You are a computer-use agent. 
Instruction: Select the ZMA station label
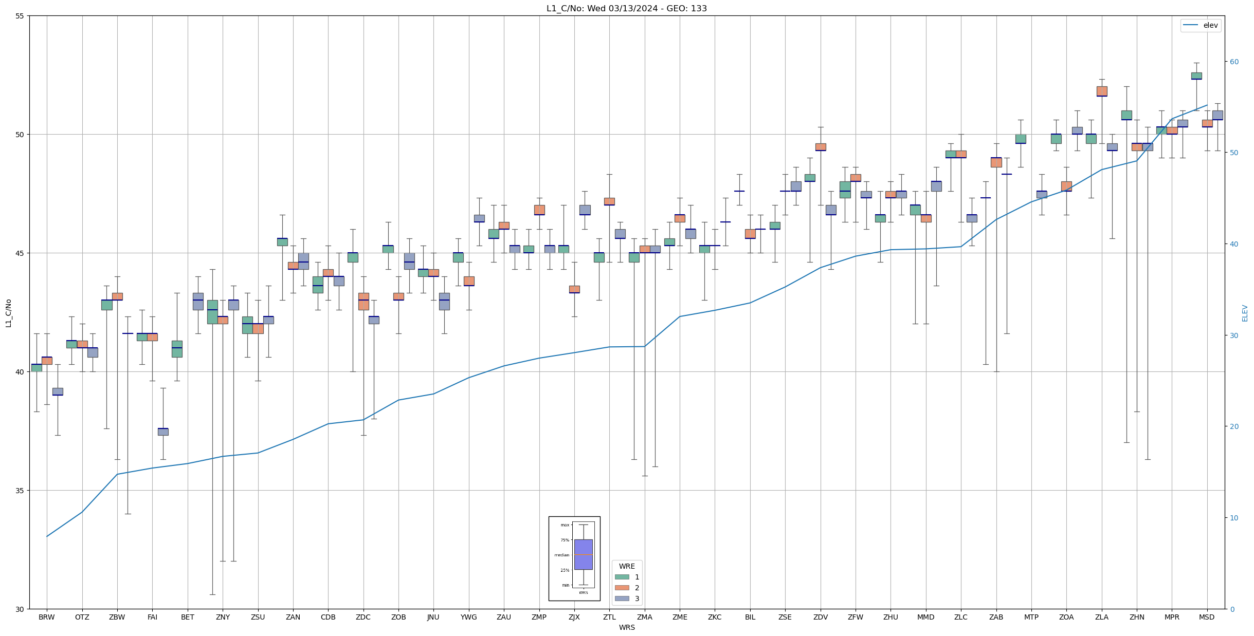645,618
